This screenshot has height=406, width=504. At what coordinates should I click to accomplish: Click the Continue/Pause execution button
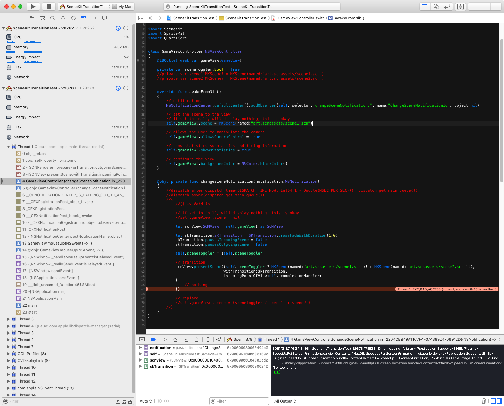pyautogui.click(x=164, y=339)
